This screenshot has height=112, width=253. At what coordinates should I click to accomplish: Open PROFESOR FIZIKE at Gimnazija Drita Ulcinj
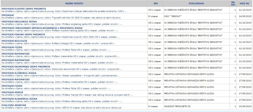12,86
